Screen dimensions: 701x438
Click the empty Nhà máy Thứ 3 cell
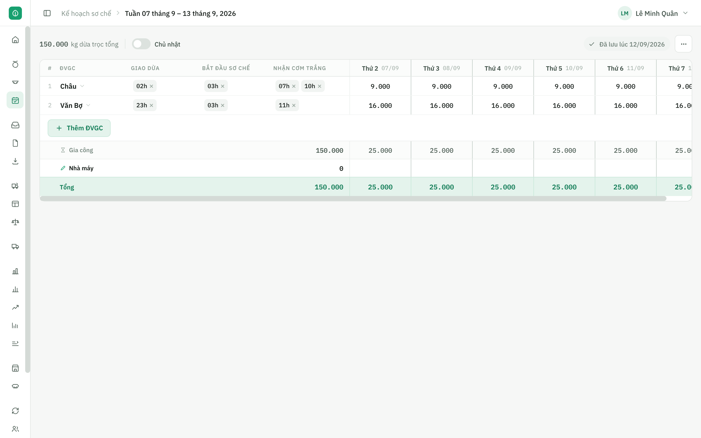pos(441,168)
